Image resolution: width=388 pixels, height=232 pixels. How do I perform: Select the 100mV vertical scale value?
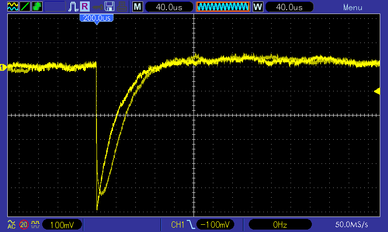[x=62, y=225]
